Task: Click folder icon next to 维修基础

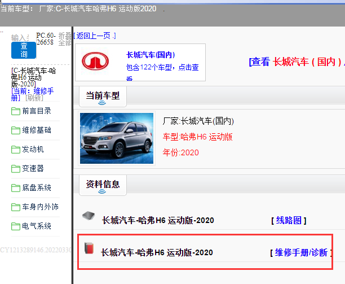Action: 16,130
